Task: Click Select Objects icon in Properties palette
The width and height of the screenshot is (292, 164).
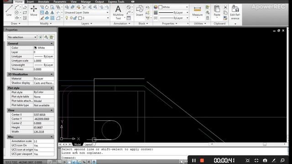Action: pos(46,37)
